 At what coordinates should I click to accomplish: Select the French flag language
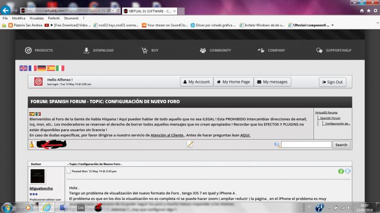coord(32,68)
